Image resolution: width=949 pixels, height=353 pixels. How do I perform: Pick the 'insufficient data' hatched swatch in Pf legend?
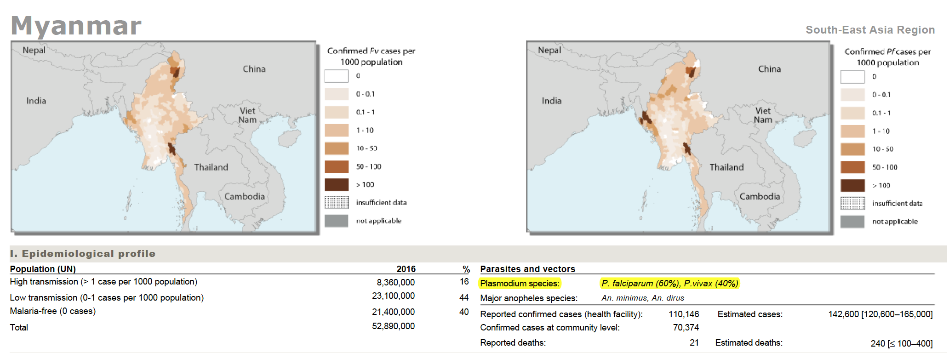852,203
